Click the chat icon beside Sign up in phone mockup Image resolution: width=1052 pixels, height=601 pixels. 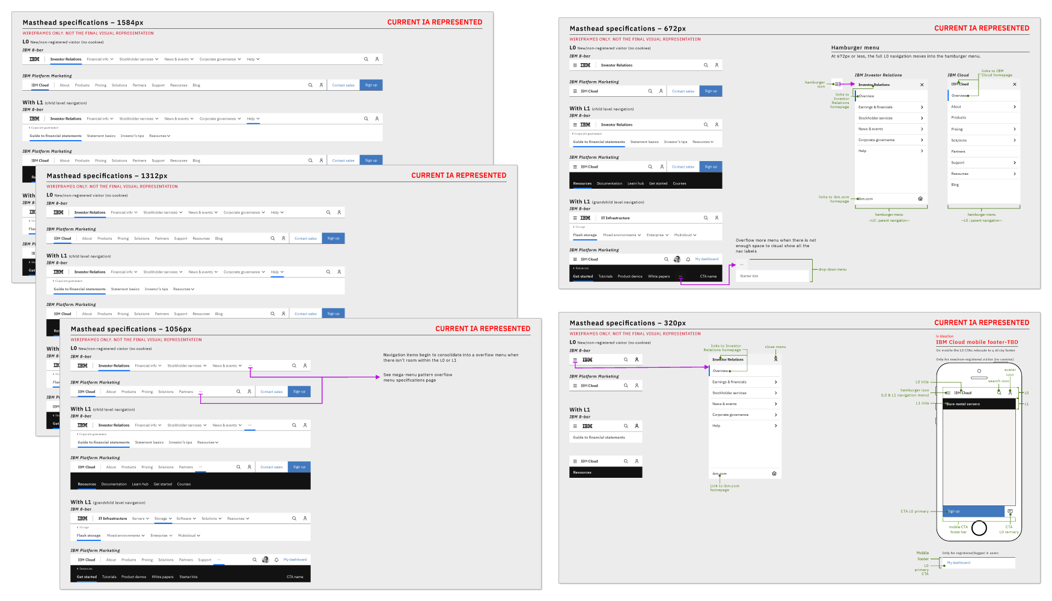[x=1010, y=511]
